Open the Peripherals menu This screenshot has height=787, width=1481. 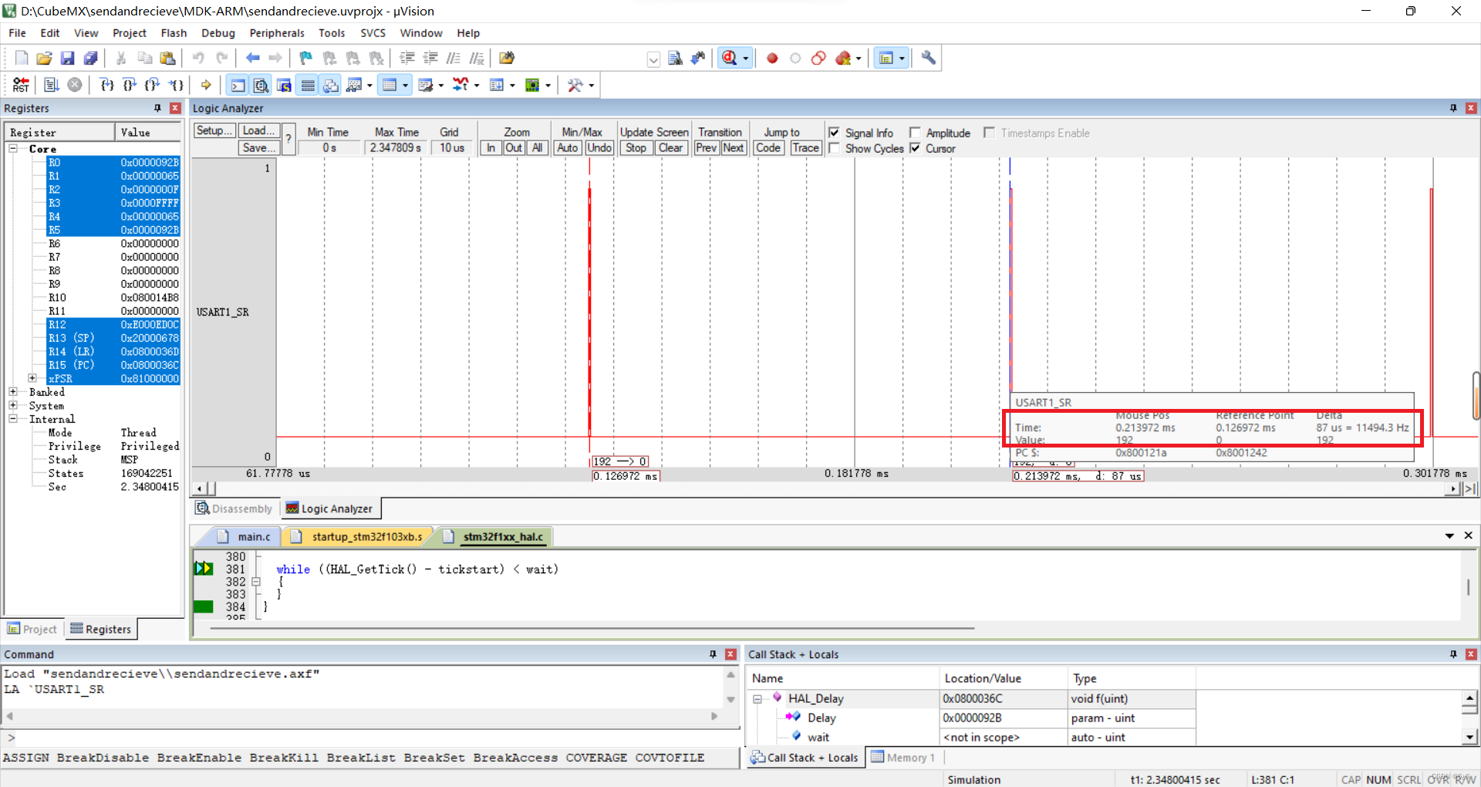click(x=277, y=33)
